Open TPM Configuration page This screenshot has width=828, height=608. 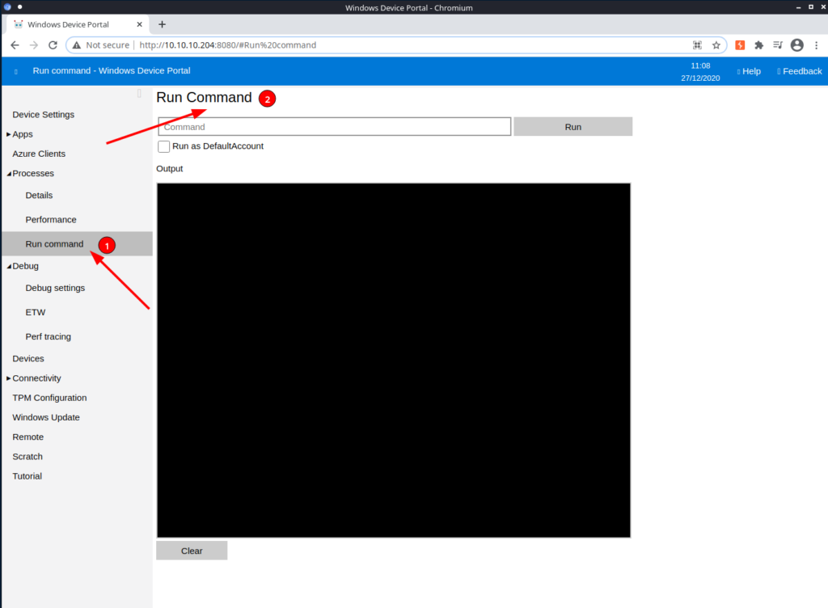pyautogui.click(x=49, y=398)
